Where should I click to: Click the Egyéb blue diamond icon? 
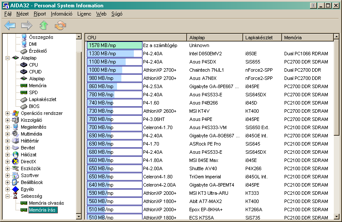tap(16, 189)
